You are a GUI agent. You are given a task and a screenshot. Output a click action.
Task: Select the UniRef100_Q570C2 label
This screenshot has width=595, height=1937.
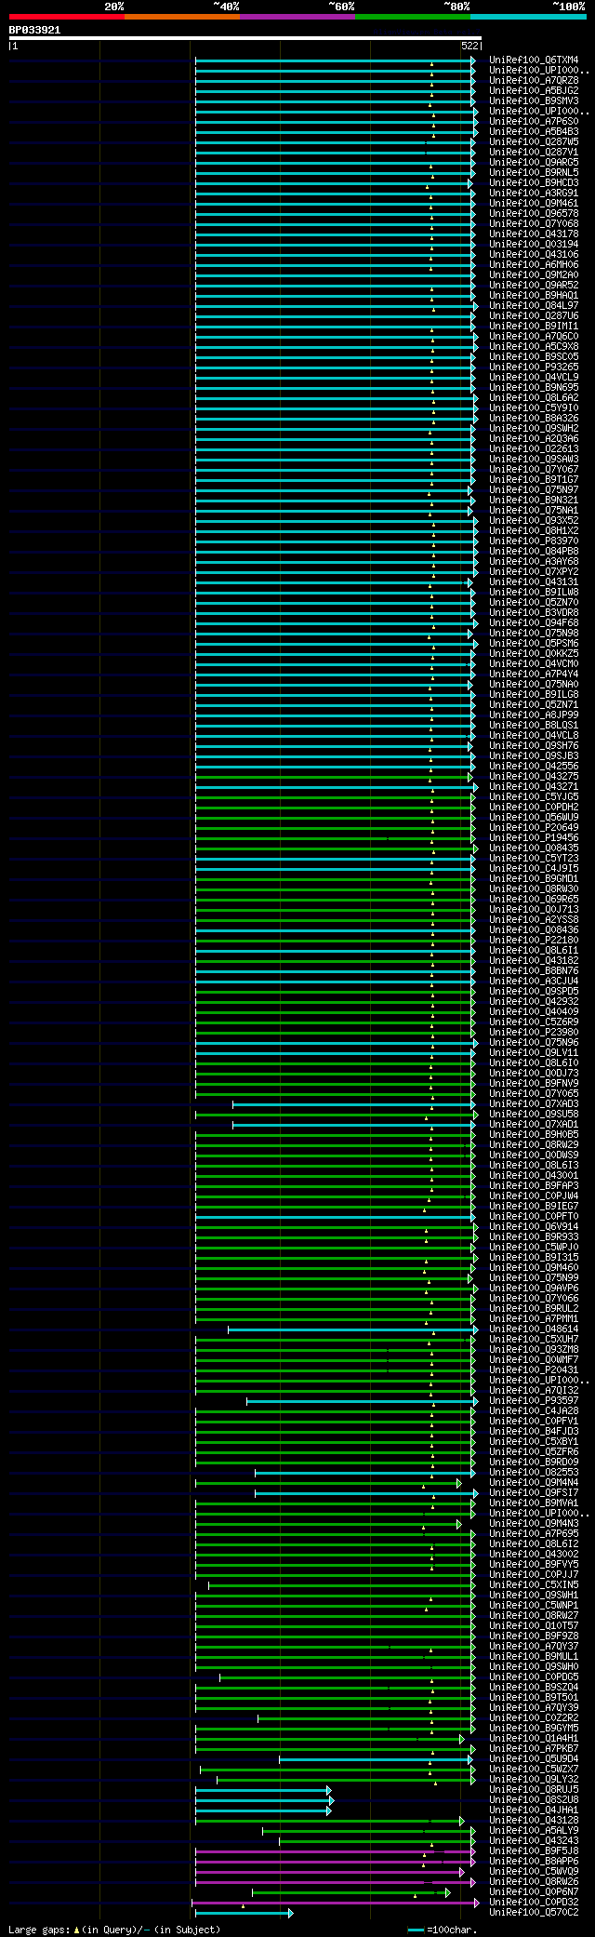coord(534,1913)
